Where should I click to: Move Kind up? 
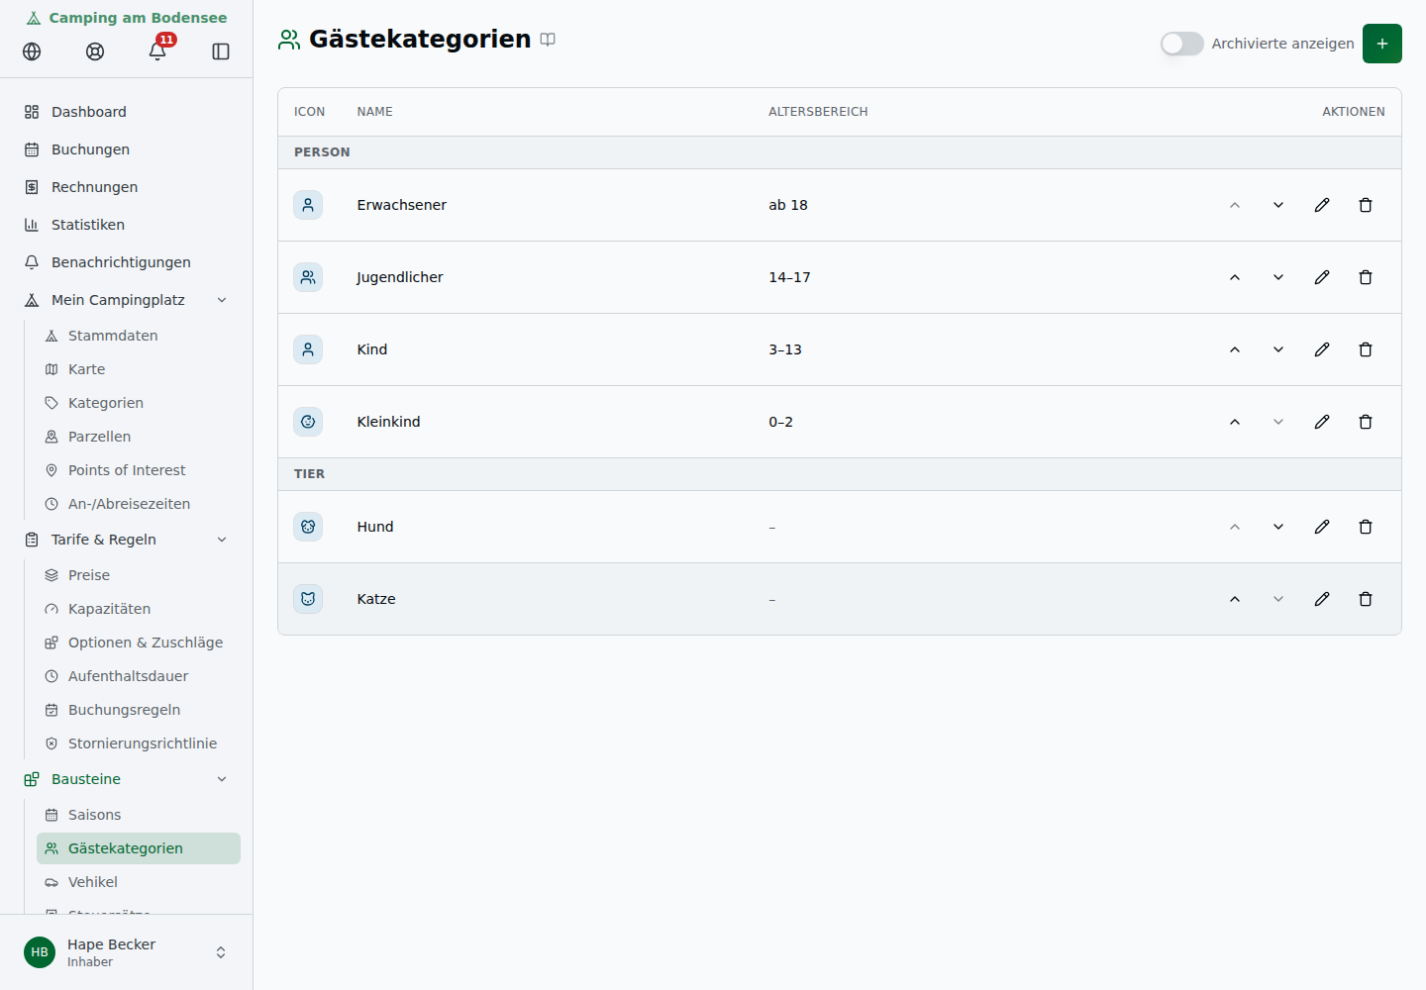click(1235, 349)
